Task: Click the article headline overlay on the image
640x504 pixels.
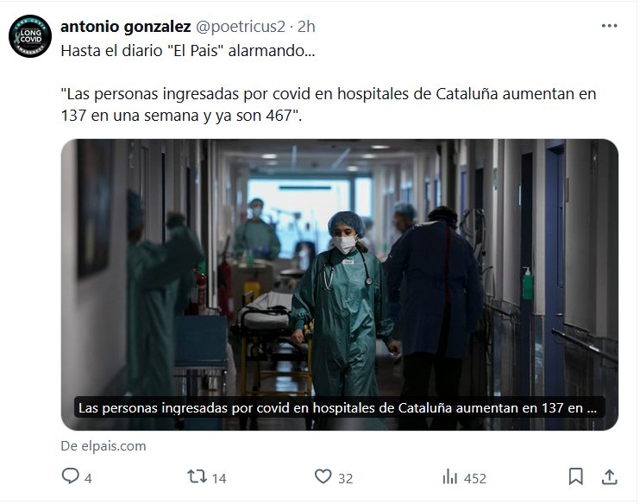Action: click(337, 408)
